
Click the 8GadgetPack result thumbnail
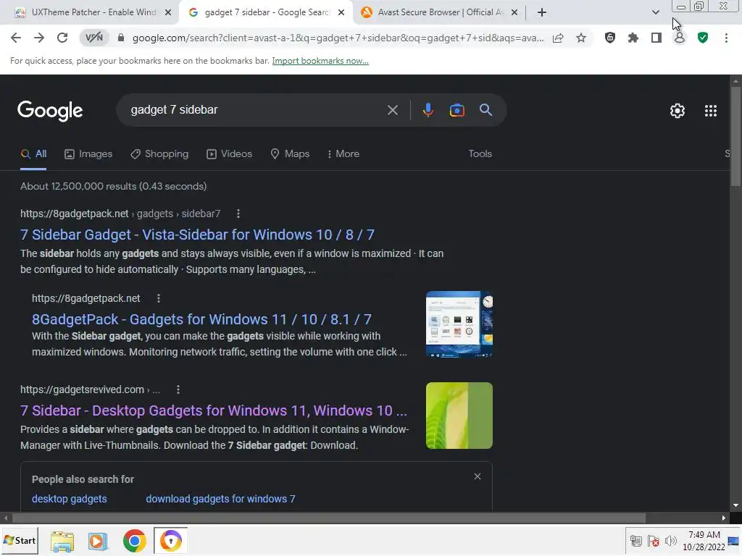tap(459, 324)
